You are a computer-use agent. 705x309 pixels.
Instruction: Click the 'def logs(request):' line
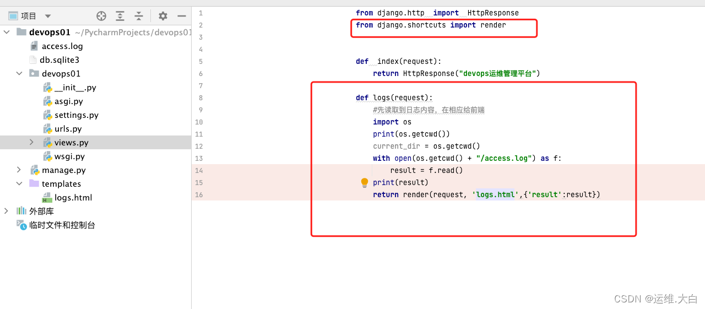(394, 97)
